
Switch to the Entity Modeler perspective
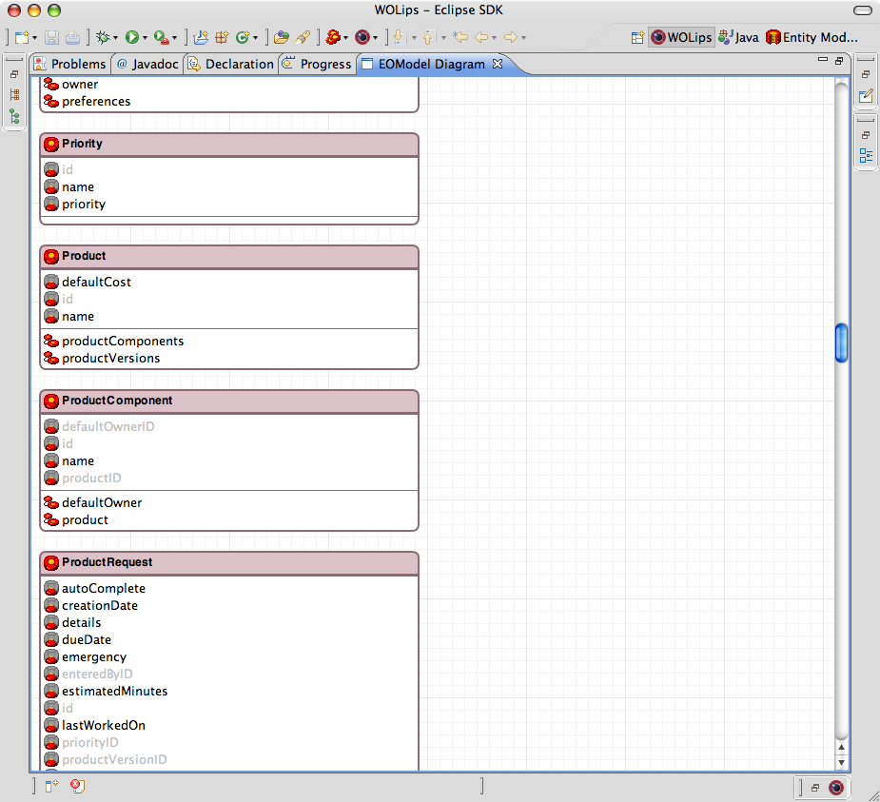(x=812, y=38)
